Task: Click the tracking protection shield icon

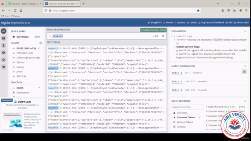Action: [x=46, y=11]
